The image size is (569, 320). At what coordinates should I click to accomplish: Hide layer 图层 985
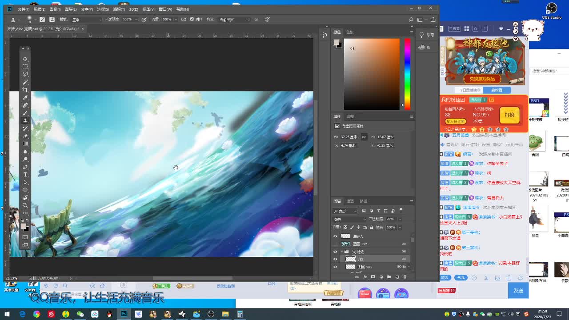point(335,267)
